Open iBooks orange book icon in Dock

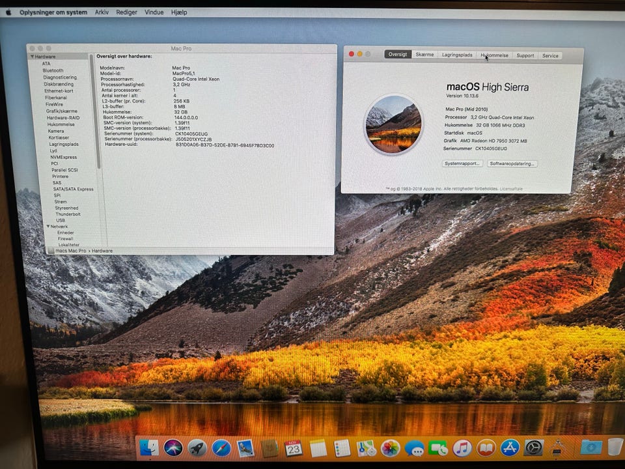pos(486,448)
